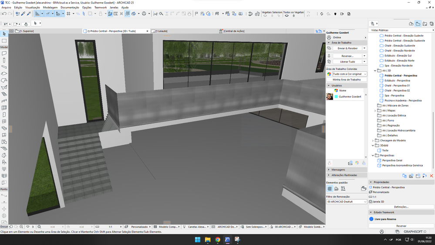
Task: Switch to the [1. Superior] tab
Action: pyautogui.click(x=25, y=31)
